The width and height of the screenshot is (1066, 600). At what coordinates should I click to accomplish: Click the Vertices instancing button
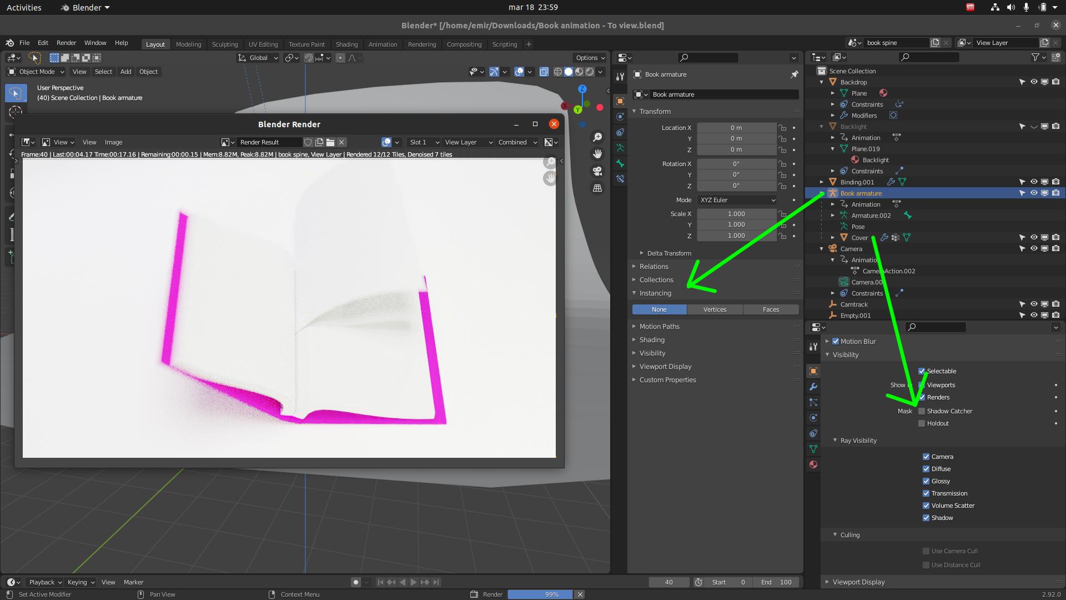715,309
